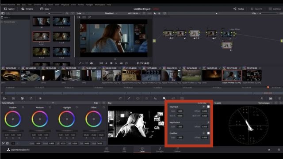Reset the Offset color wheel
Image resolution: width=283 pixels, height=159 pixels.
pos(104,107)
